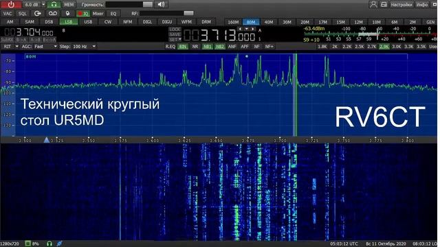This screenshot has width=440, height=247.
Task: Switch to the 20M band
Action: pyautogui.click(x=305, y=22)
